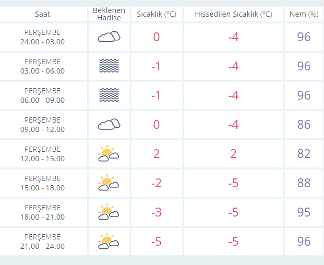Click humidity value 82 for 12.00-15.00
The width and height of the screenshot is (324, 265).
[x=304, y=154]
